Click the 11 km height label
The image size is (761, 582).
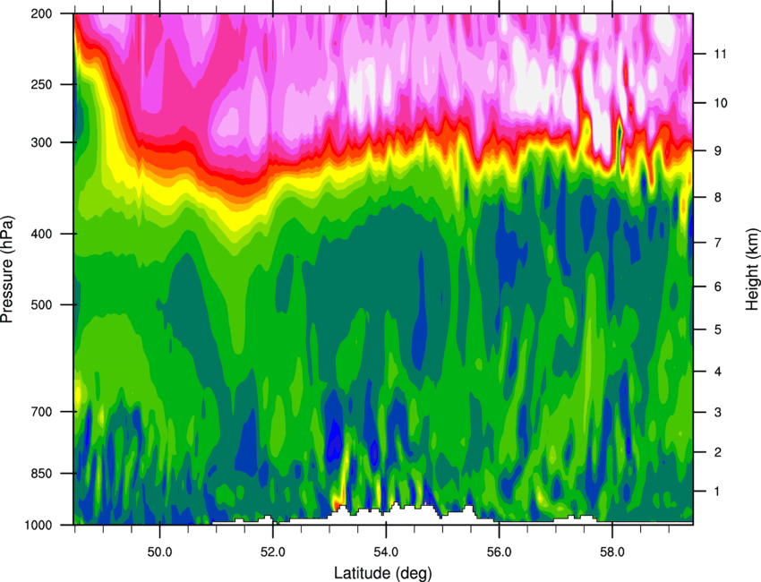tap(721, 54)
